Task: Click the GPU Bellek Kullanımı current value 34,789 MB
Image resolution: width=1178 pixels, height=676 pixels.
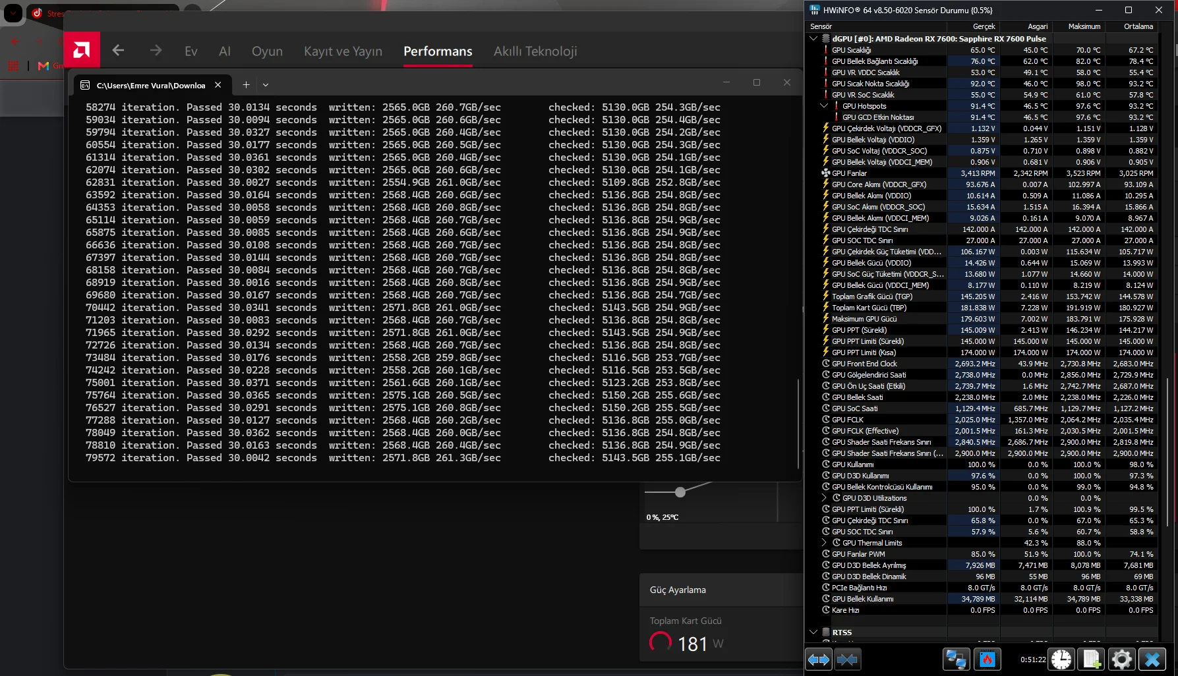Action: 978,599
